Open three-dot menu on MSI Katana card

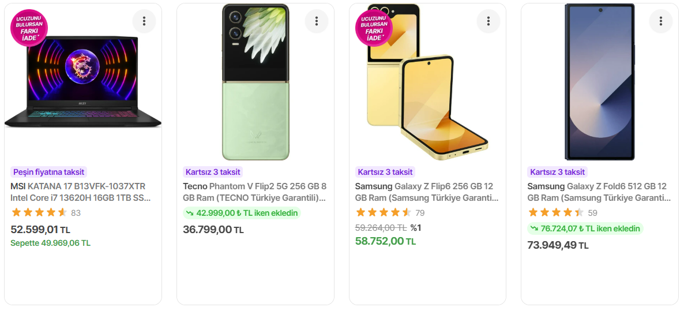pos(144,21)
